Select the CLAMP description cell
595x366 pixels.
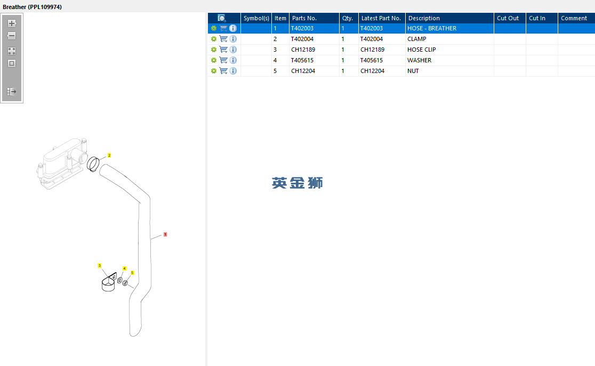(449, 39)
